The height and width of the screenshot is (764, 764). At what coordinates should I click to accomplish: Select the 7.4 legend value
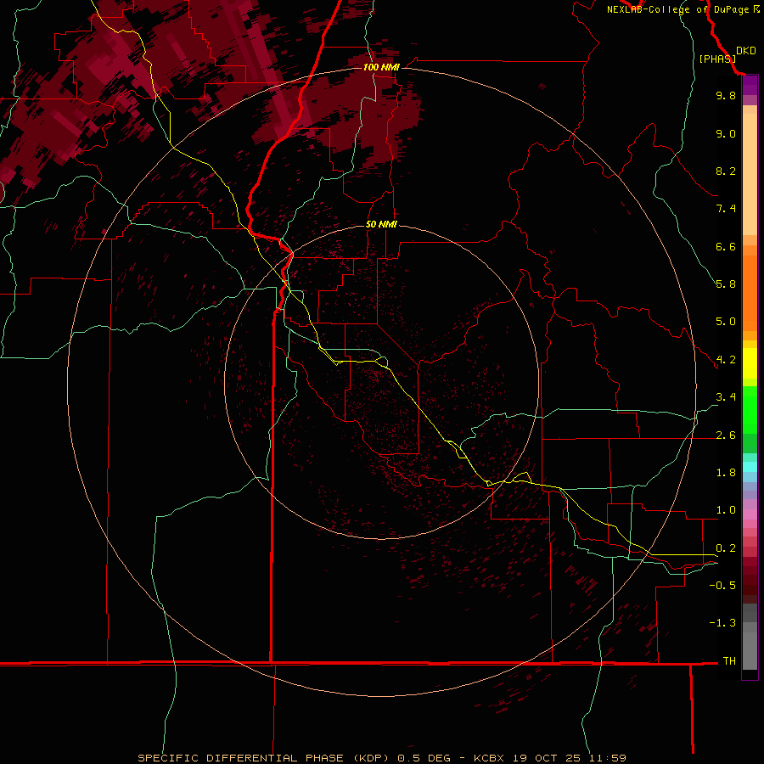pyautogui.click(x=726, y=209)
